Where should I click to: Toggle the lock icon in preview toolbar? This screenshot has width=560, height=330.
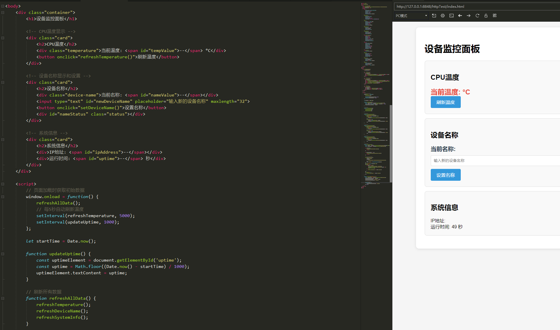[x=486, y=16]
